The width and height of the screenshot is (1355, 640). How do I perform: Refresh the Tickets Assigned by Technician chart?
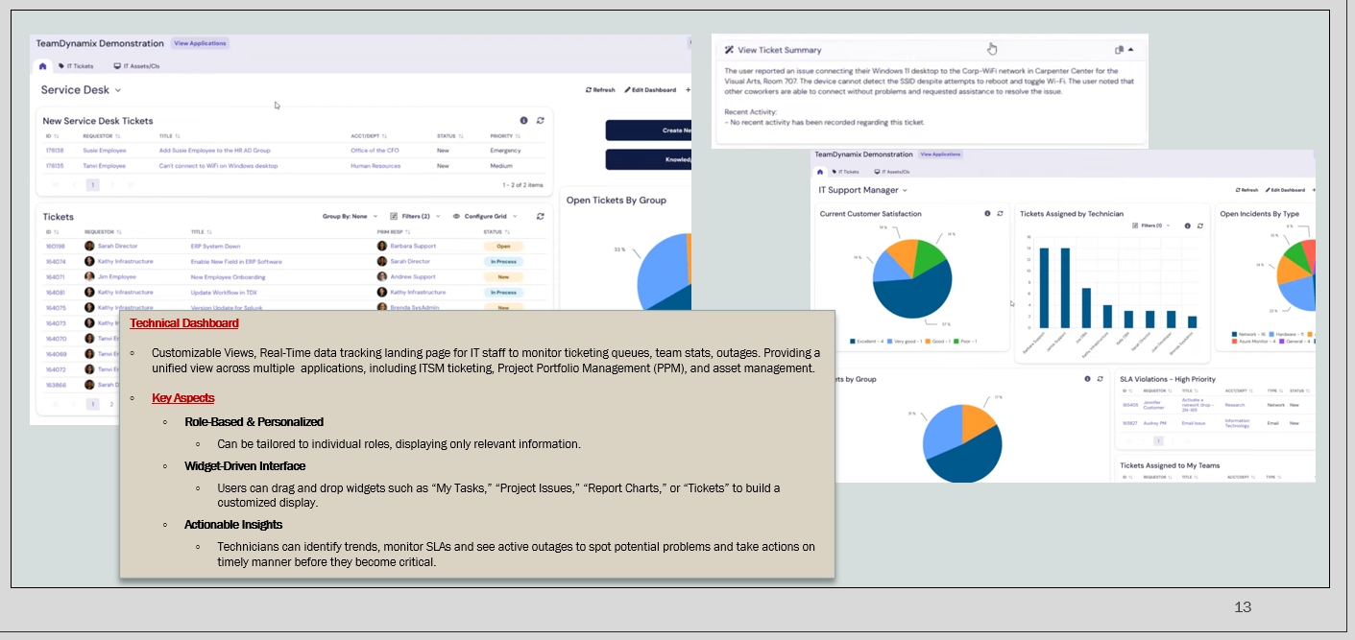tap(1200, 225)
